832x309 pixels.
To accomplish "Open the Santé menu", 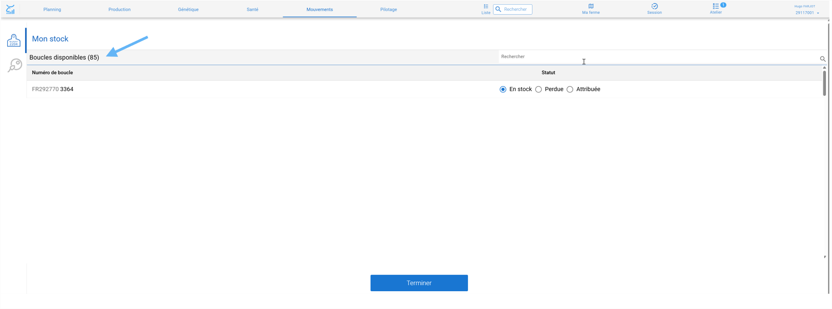I will pyautogui.click(x=253, y=10).
